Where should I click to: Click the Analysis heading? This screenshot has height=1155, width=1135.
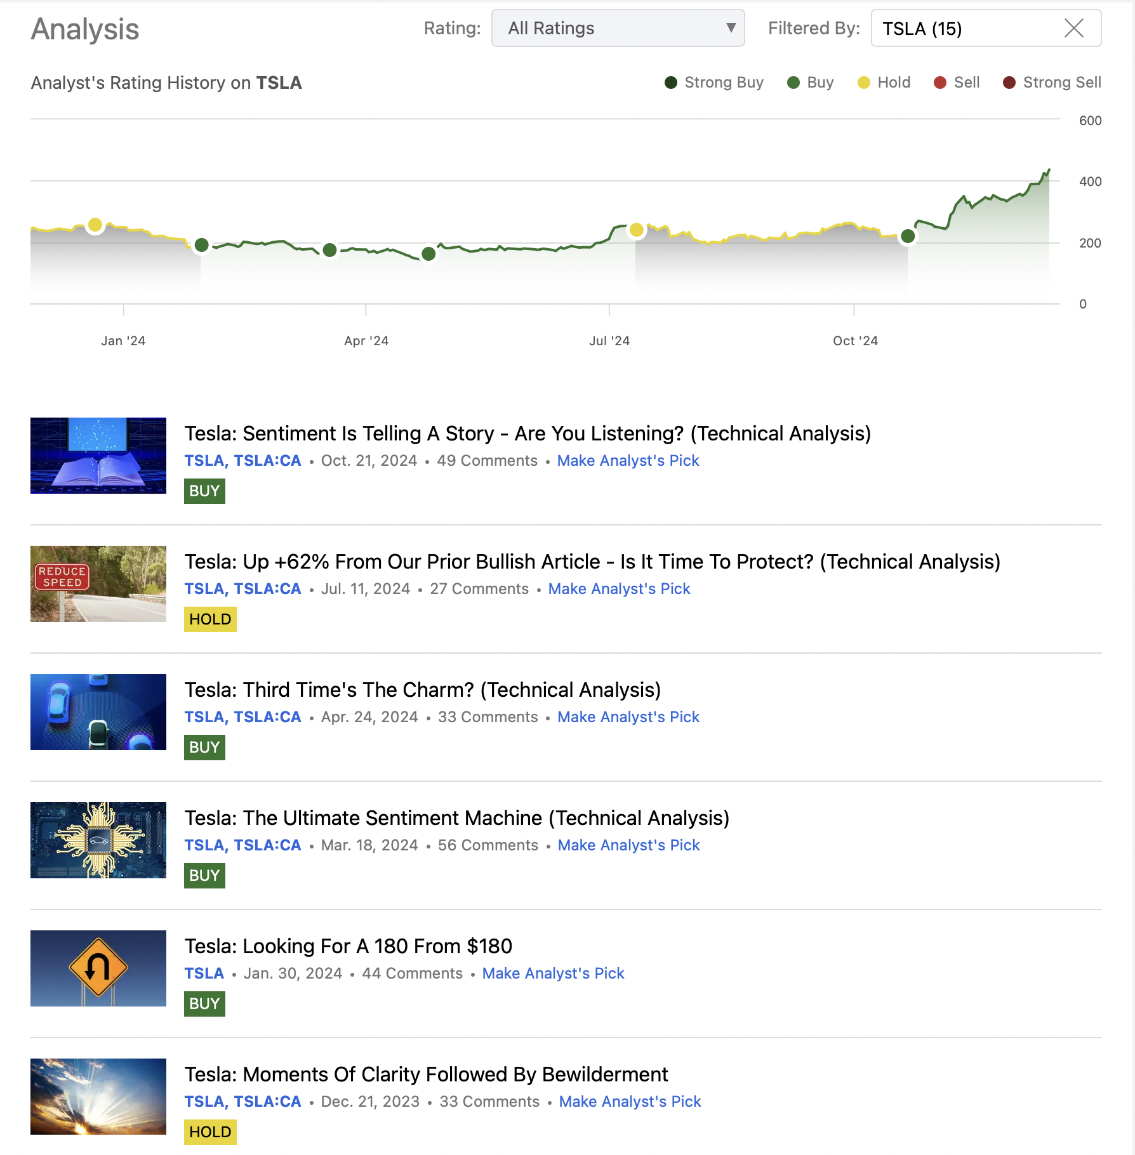[x=85, y=29]
